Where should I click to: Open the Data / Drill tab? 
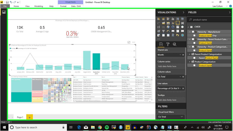[76, 6]
